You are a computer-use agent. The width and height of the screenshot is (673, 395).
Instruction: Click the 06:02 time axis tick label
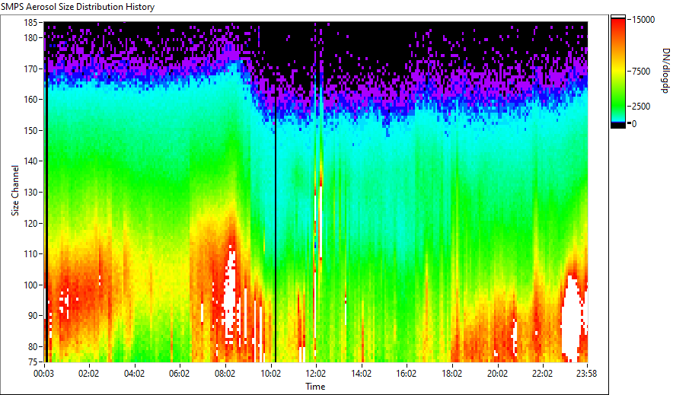(x=180, y=374)
